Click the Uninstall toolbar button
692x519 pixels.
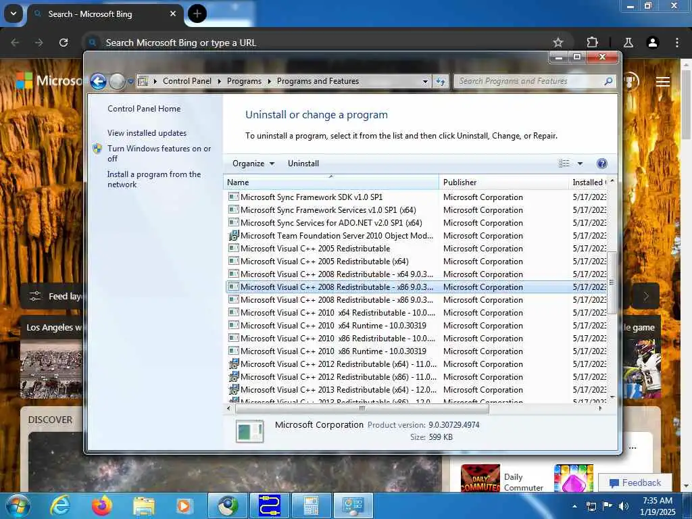[303, 164]
